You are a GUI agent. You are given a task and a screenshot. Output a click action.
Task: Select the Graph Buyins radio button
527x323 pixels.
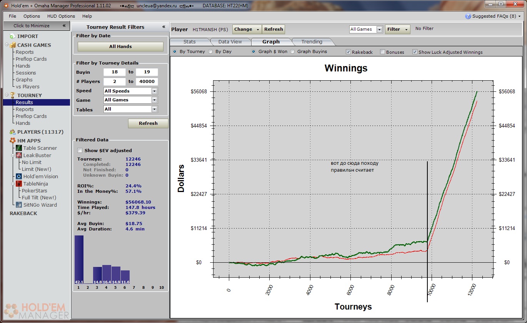[x=292, y=51]
